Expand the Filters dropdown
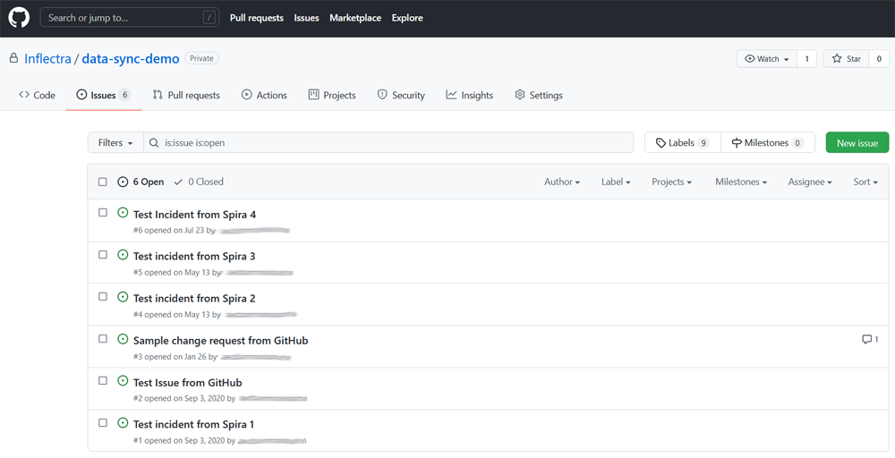The image size is (895, 458). [x=115, y=143]
